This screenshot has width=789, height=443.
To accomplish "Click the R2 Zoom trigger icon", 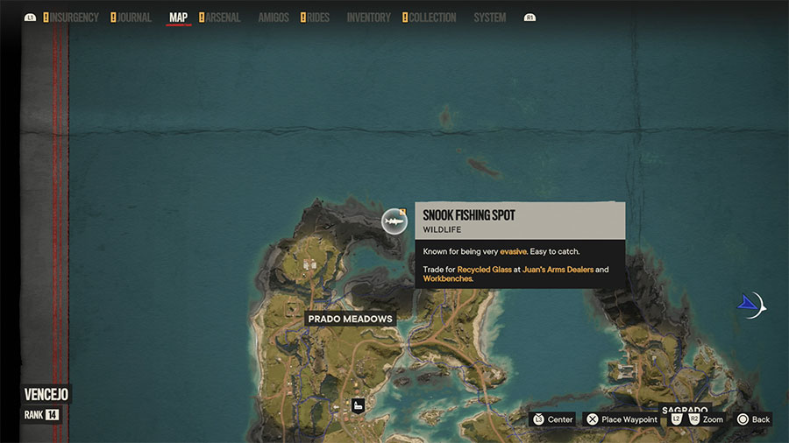I will pos(694,419).
